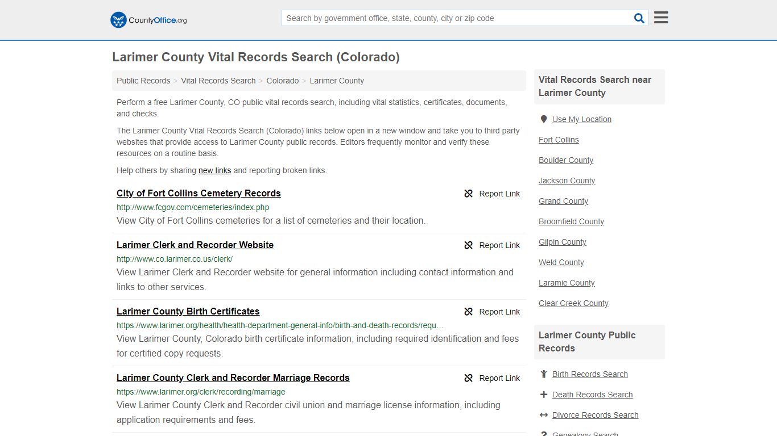Open Broomfield County nearby link
Image resolution: width=777 pixels, height=436 pixels.
click(572, 221)
